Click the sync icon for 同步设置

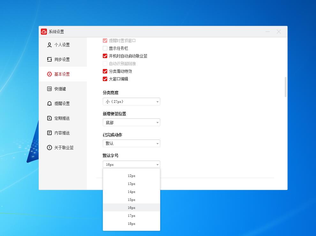coord(49,59)
